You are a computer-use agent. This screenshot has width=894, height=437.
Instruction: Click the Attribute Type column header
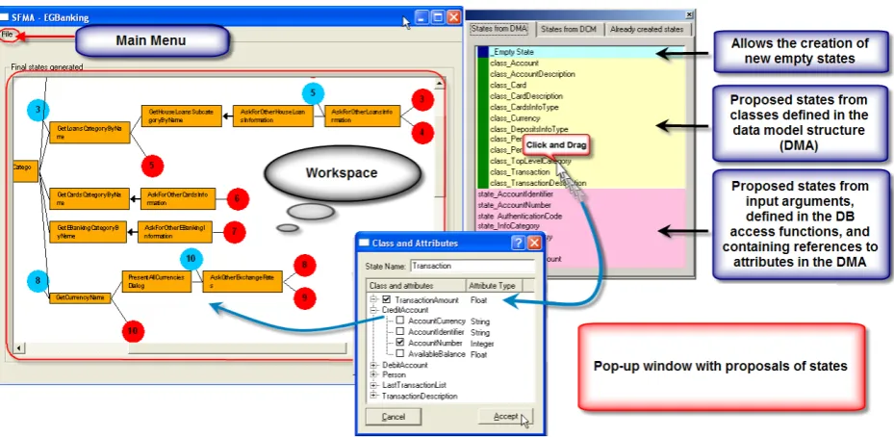tap(494, 285)
